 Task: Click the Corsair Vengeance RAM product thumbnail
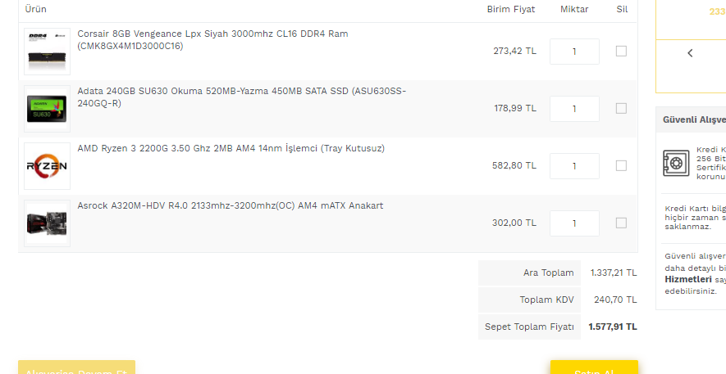point(47,52)
